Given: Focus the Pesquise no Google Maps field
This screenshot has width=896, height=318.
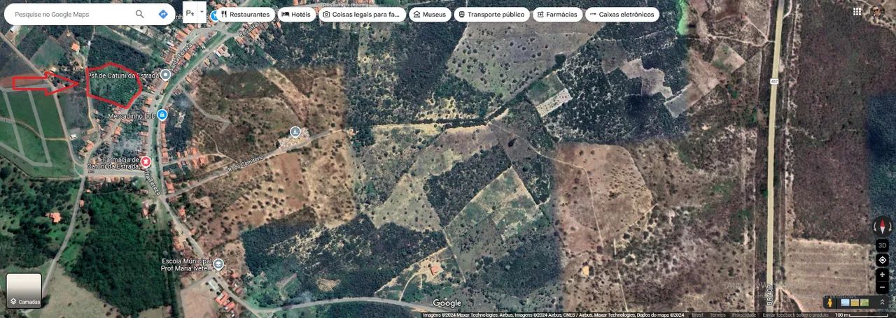Looking at the screenshot, I should (x=70, y=14).
